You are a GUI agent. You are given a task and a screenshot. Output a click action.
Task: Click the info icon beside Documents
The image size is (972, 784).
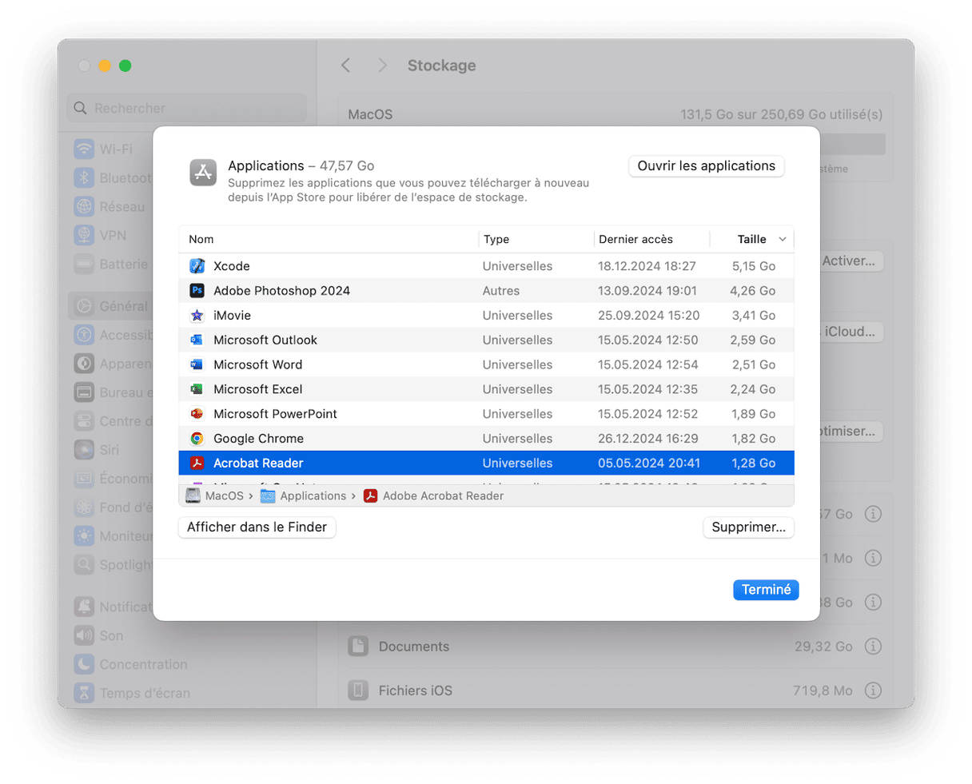pos(873,647)
